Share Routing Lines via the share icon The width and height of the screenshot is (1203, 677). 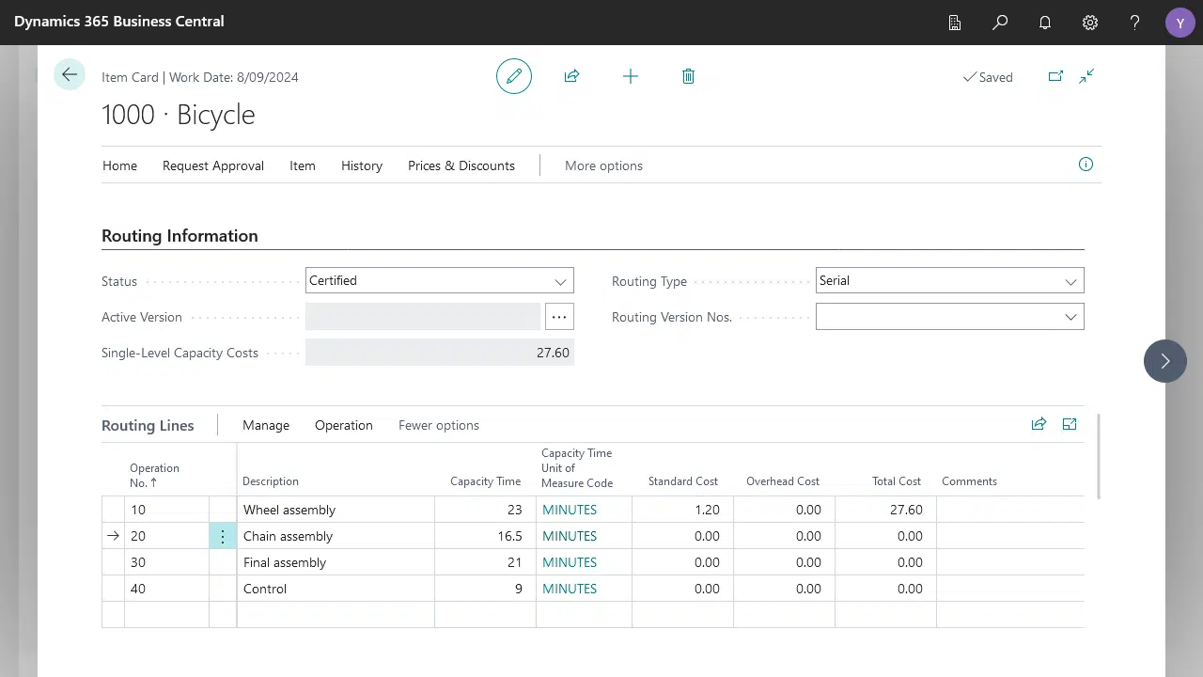tap(1039, 424)
